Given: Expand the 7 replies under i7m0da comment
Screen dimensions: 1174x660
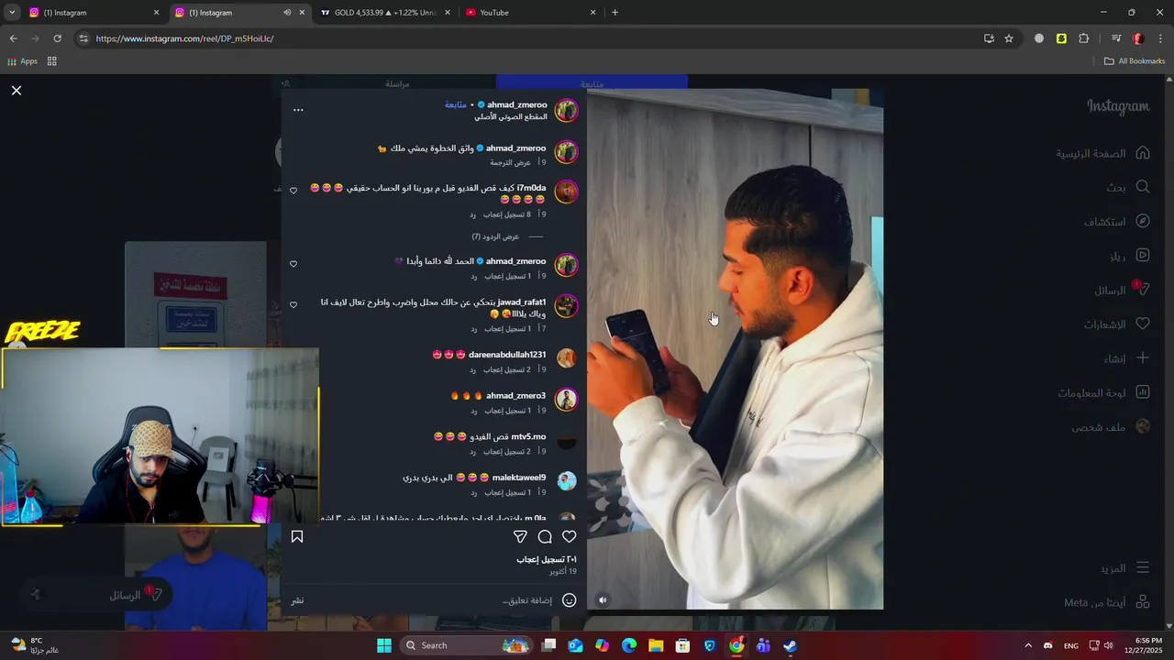Looking at the screenshot, I should [x=495, y=236].
